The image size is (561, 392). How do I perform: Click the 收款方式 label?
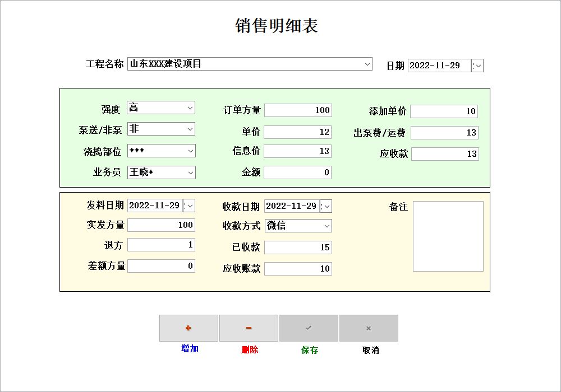pos(241,226)
